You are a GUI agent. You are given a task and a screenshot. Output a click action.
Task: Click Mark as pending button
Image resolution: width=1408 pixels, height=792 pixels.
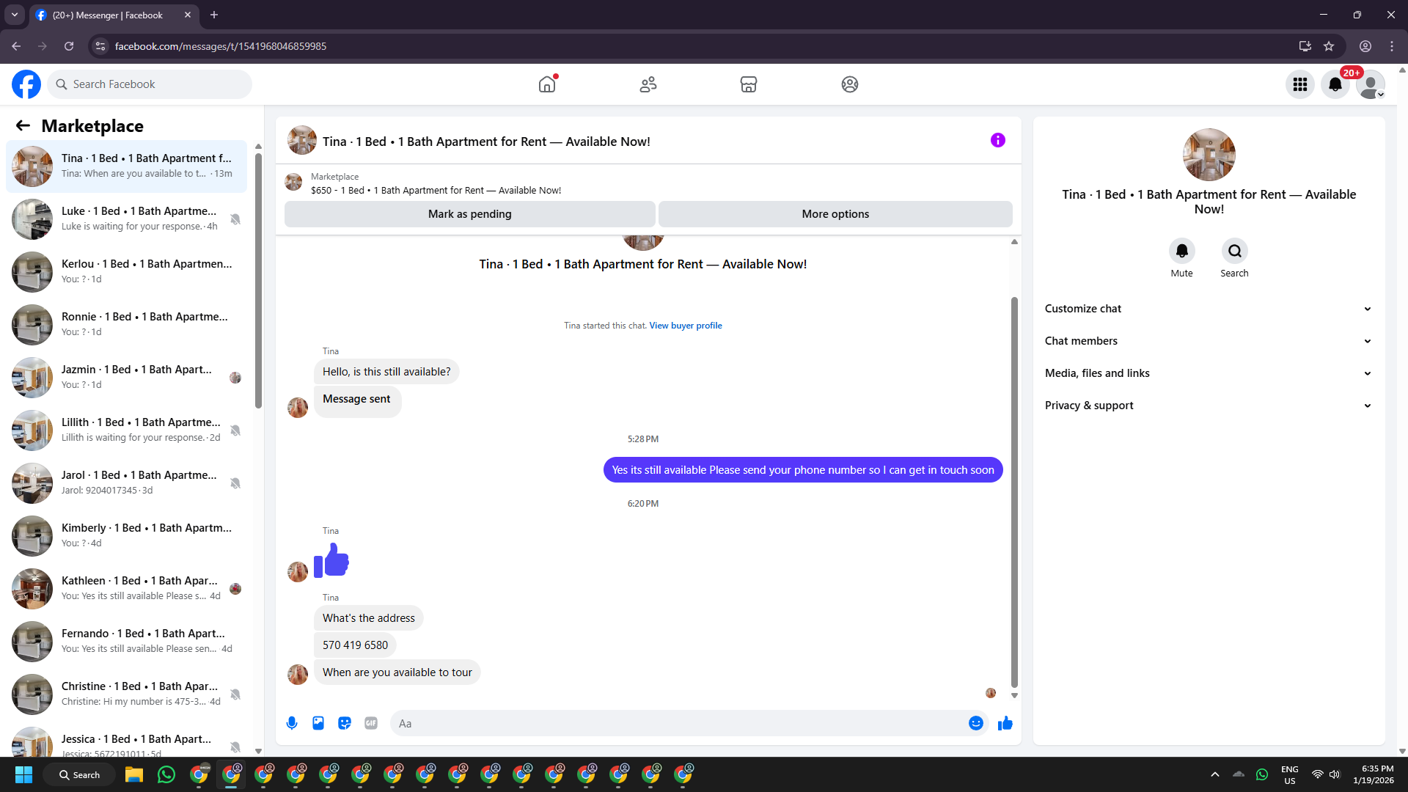coord(469,214)
